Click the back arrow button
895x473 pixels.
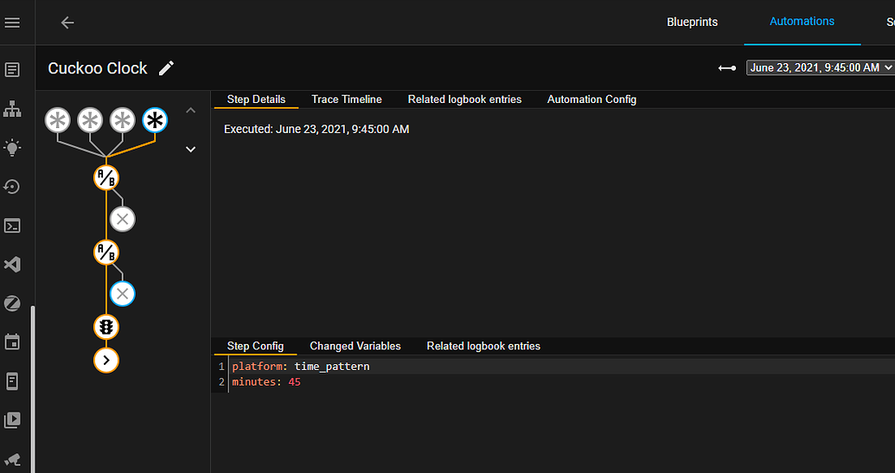(x=67, y=22)
